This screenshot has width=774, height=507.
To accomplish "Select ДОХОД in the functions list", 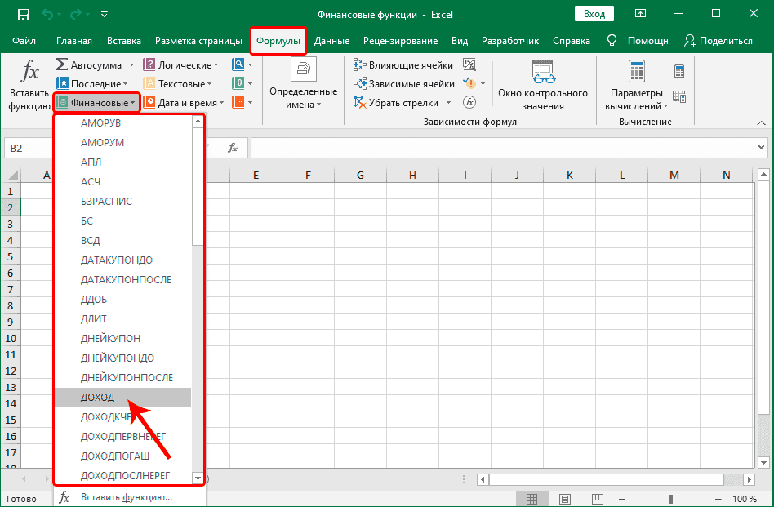I will 98,397.
